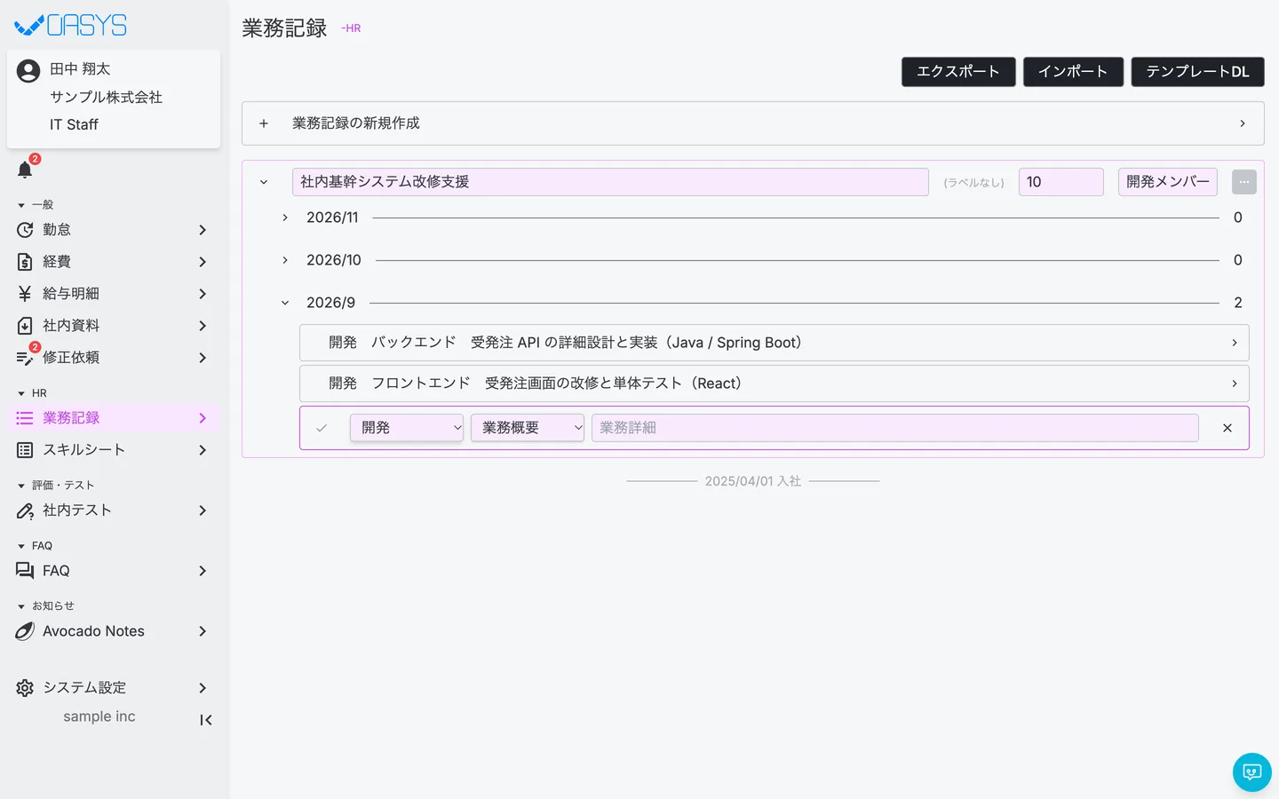Click the team size field showing 10
The height and width of the screenshot is (799, 1279).
1061,182
